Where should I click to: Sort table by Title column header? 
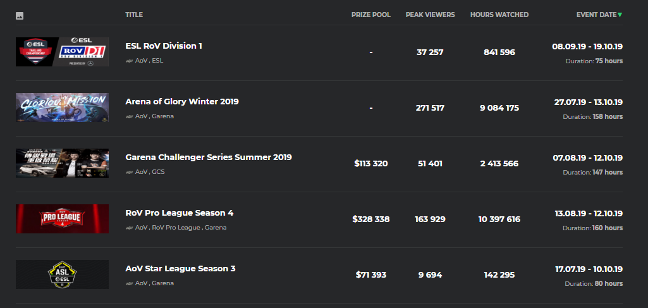[x=134, y=15]
